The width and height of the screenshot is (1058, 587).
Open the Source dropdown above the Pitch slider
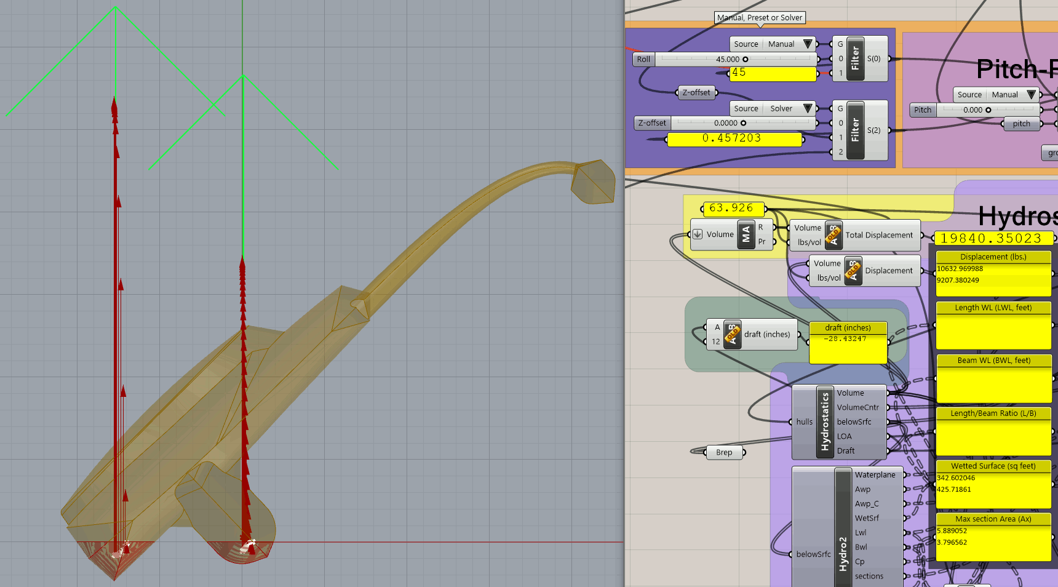click(x=1031, y=95)
